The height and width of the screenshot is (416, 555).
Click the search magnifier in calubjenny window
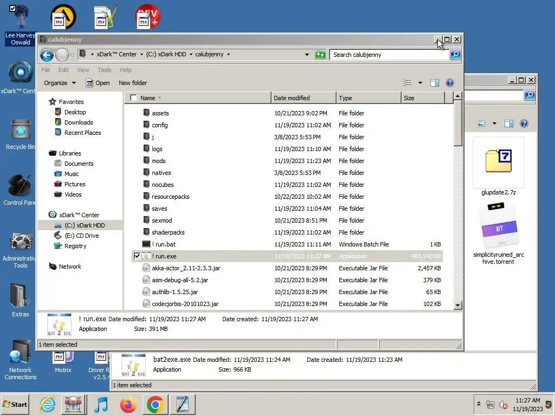[455, 55]
